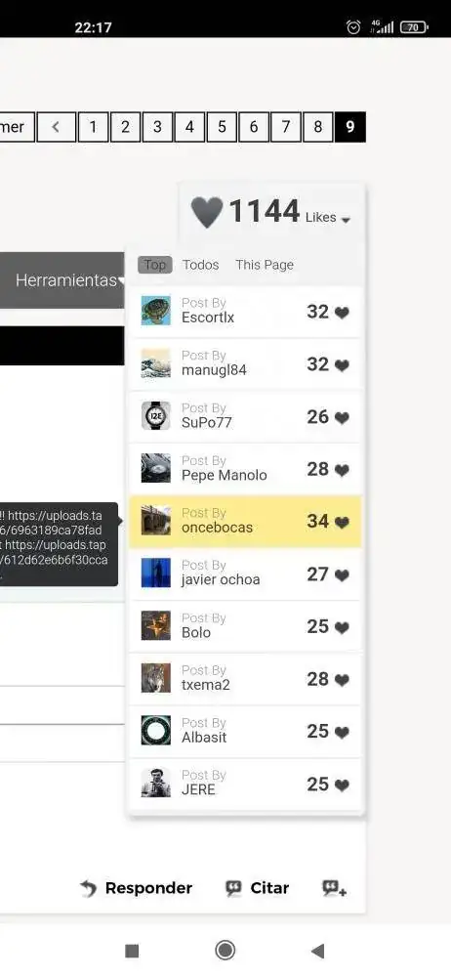451x977 pixels.
Task: Open post by Pepe Manolo
Action: point(245,469)
